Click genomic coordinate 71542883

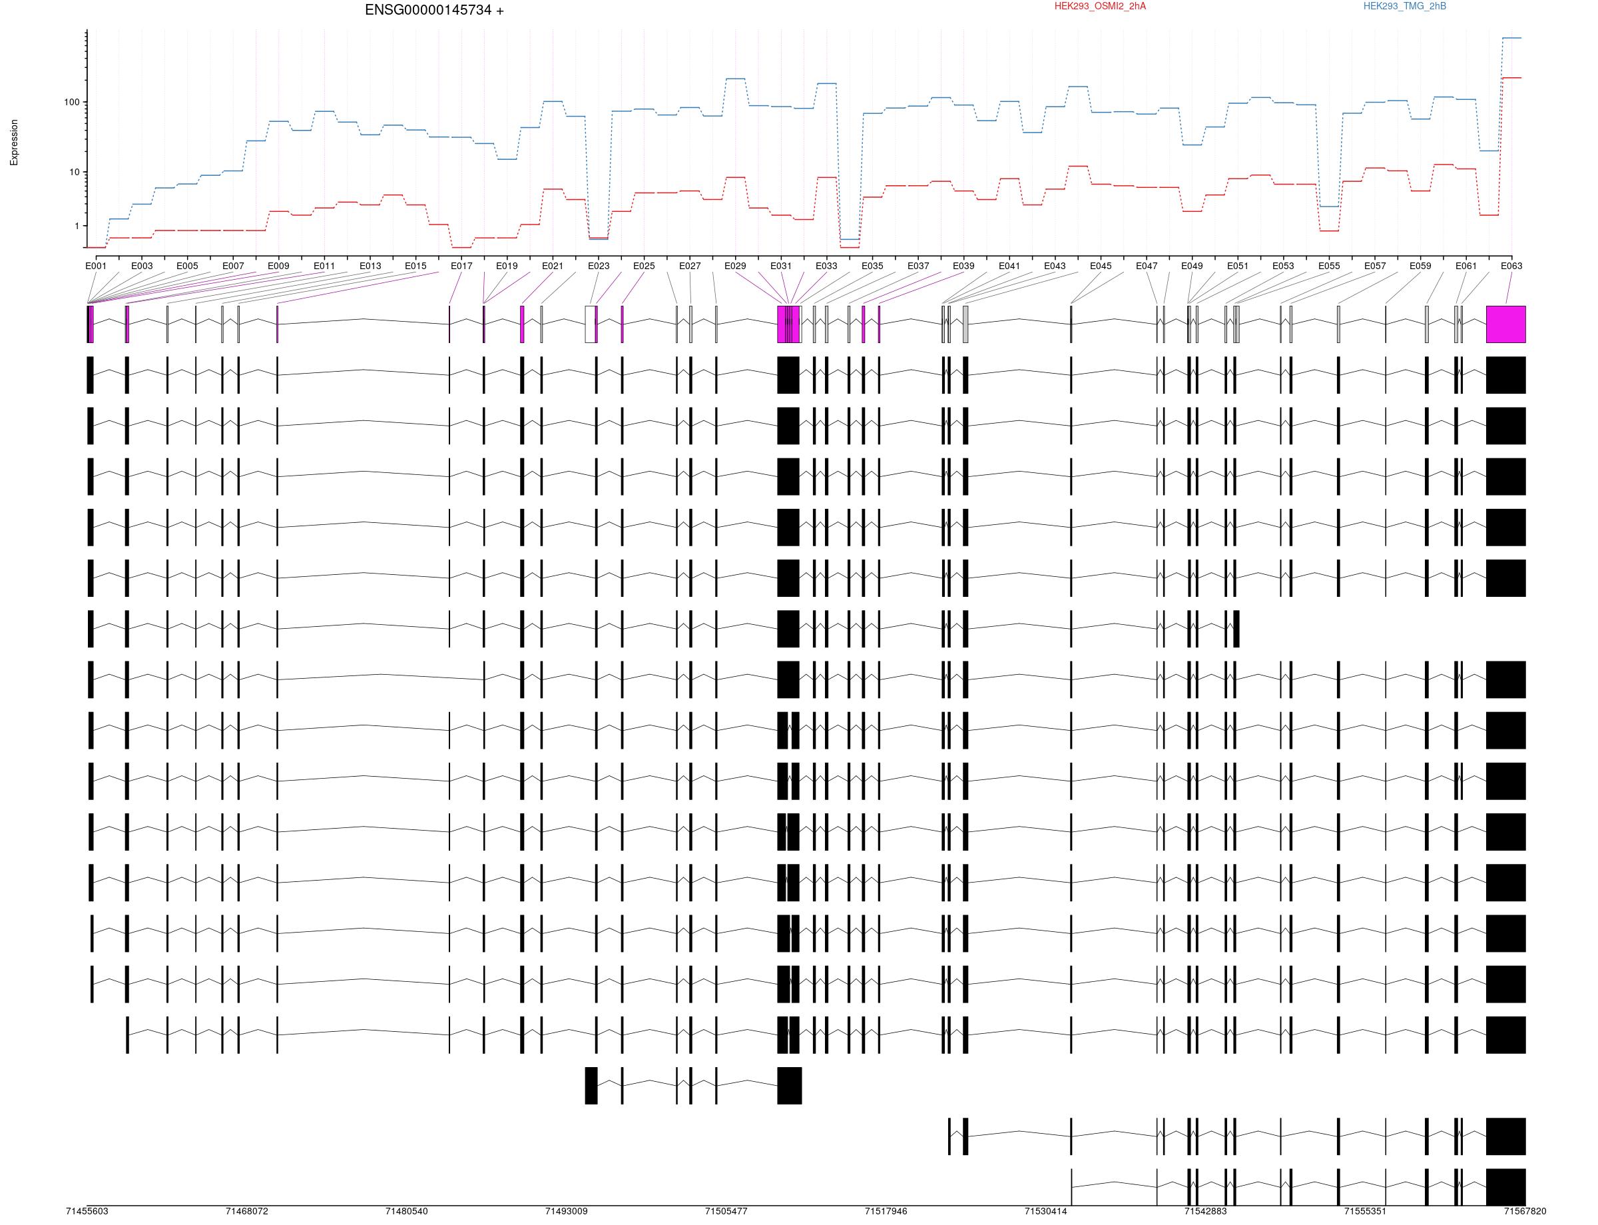1205,1211
